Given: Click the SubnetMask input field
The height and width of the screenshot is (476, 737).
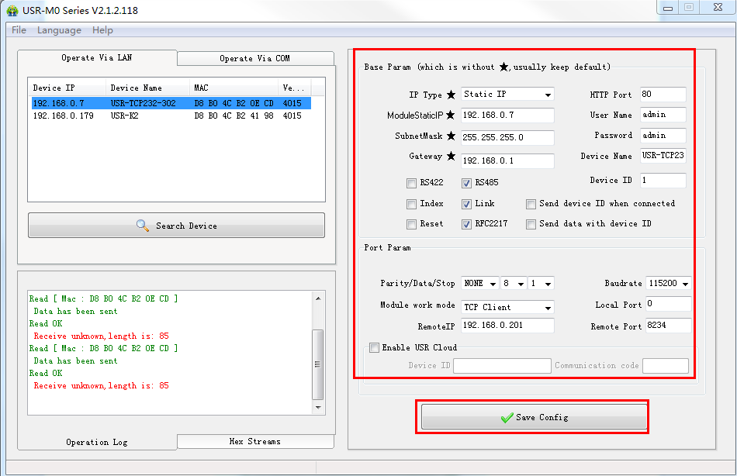Looking at the screenshot, I should (507, 138).
